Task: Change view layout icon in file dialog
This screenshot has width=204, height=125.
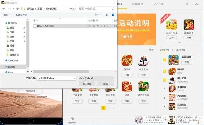Action: click(x=97, y=15)
